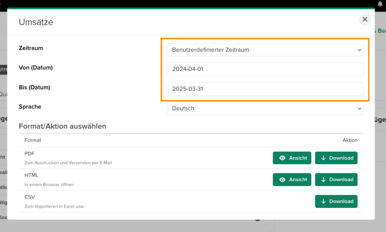Close the Umsätze dialog
Image resolution: width=386 pixels, height=232 pixels.
click(x=365, y=19)
